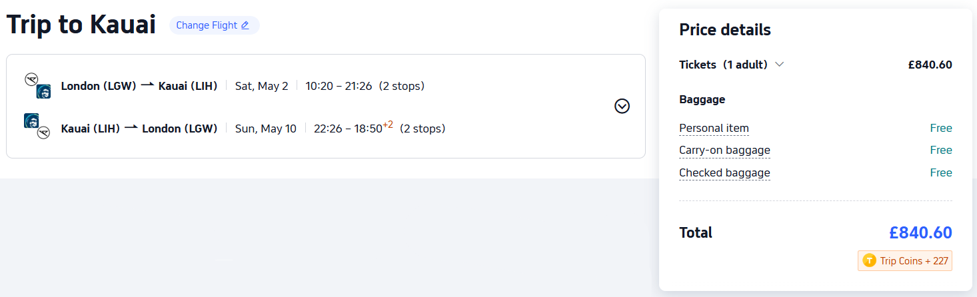Click the blue Total price £840.60
Image resolution: width=977 pixels, height=297 pixels.
tap(920, 232)
